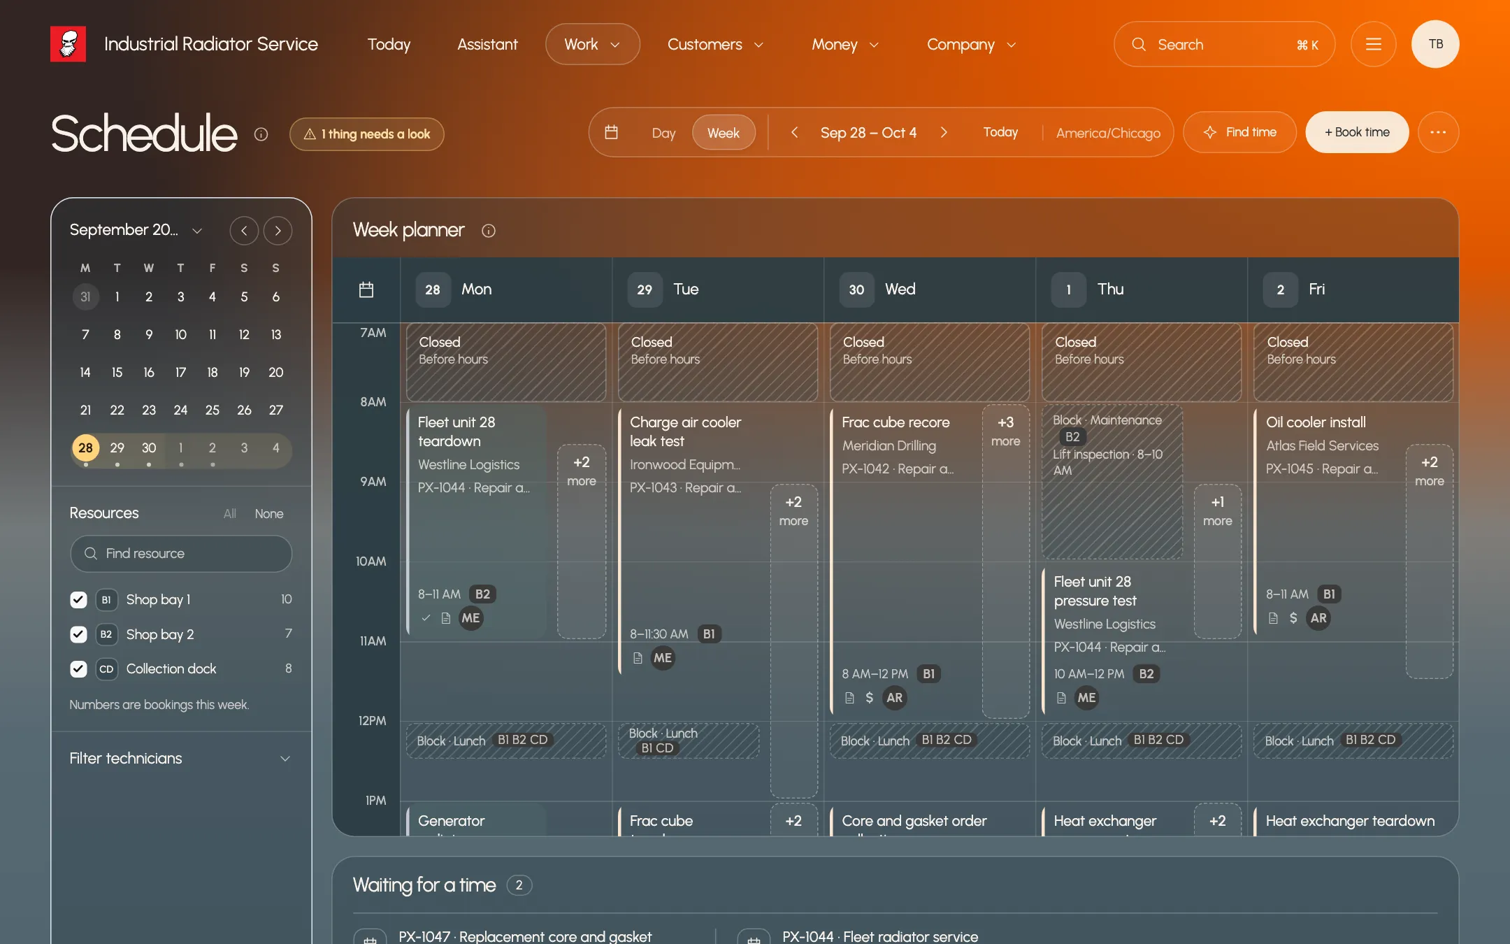
Task: Select the 2 Fri column header
Action: pyautogui.click(x=1353, y=289)
